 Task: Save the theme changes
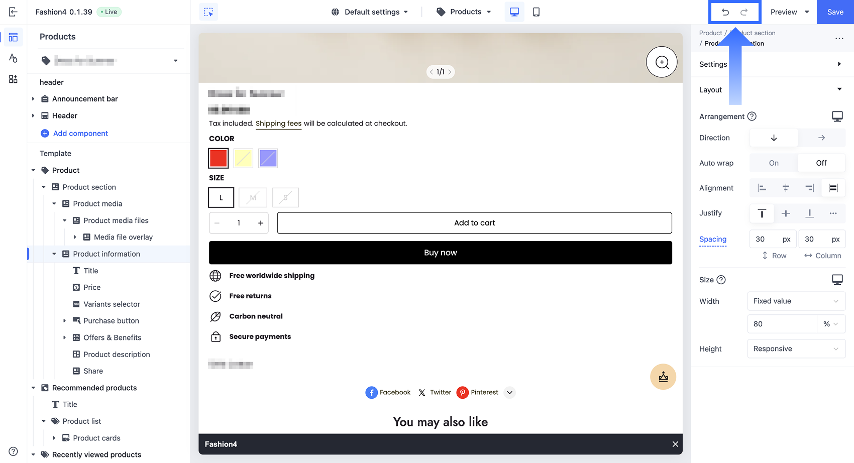[835, 12]
